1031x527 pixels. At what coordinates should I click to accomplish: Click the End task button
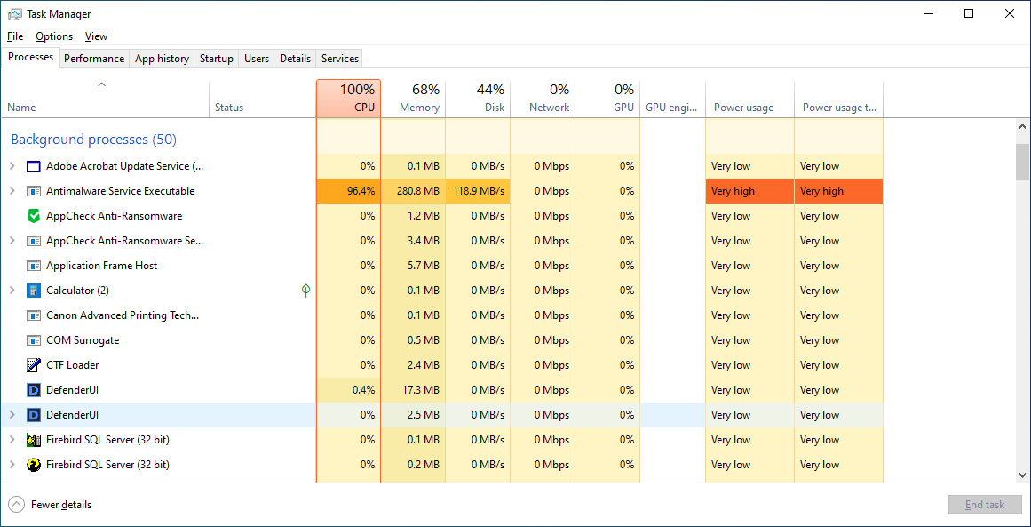tap(985, 505)
